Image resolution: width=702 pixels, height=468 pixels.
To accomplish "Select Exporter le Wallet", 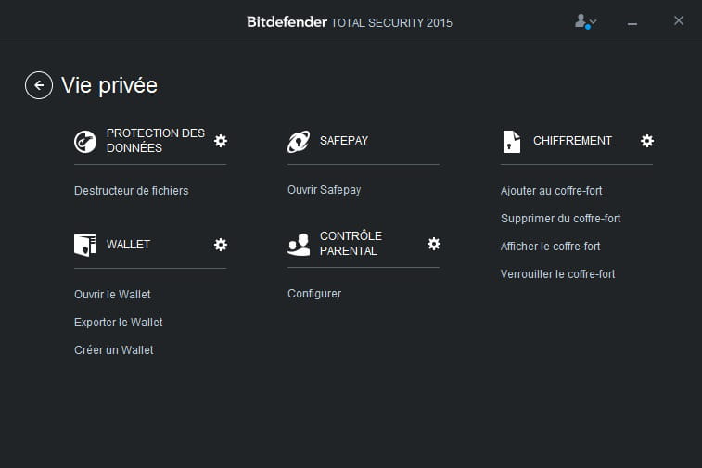I will pyautogui.click(x=118, y=323).
